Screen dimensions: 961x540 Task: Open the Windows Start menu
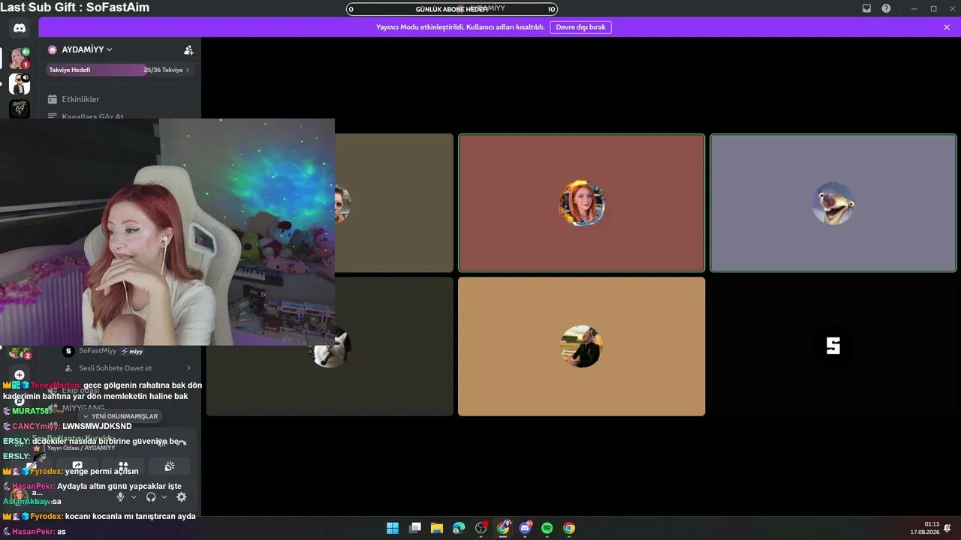393,528
